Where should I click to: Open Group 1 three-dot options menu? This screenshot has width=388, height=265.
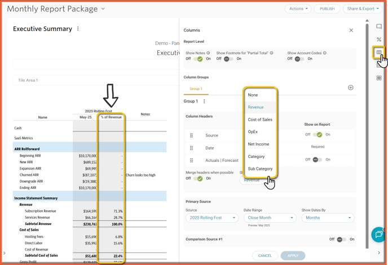[x=205, y=101]
